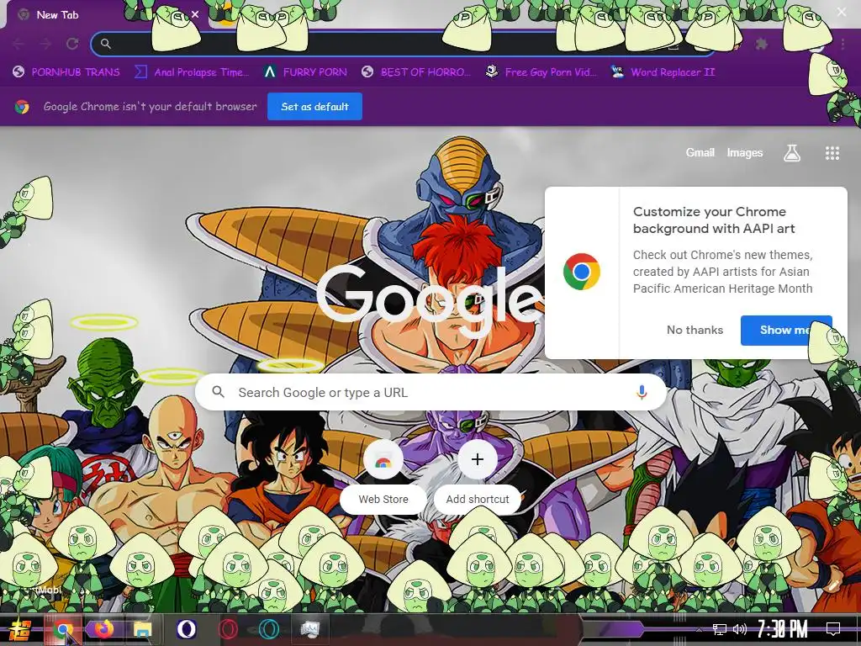The width and height of the screenshot is (861, 646).
Task: Open the Chrome three-dot menu
Action: point(843,44)
